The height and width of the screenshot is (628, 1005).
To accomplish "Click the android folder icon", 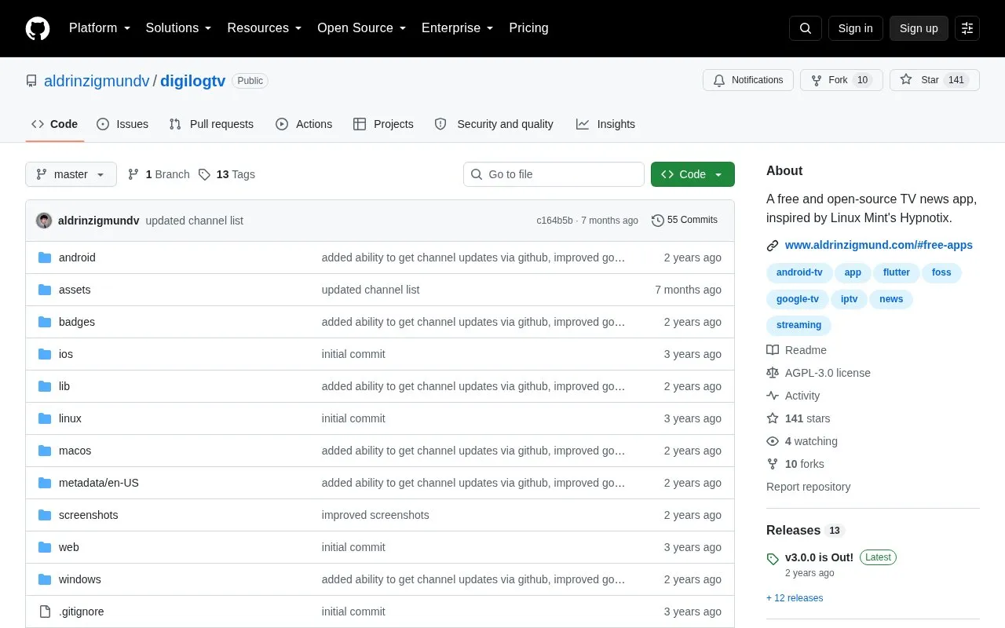I will (x=45, y=257).
